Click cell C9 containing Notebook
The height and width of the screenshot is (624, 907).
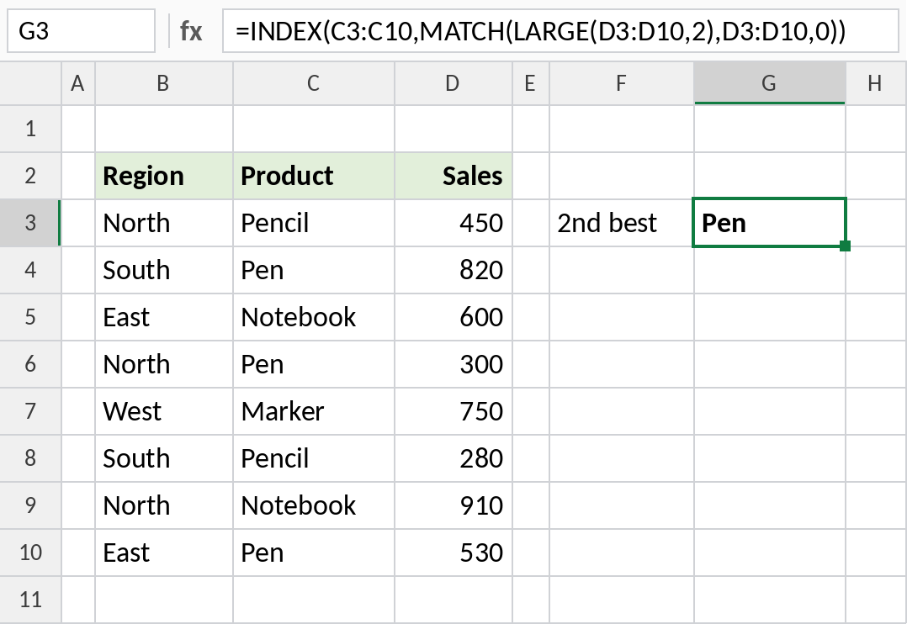click(x=314, y=505)
